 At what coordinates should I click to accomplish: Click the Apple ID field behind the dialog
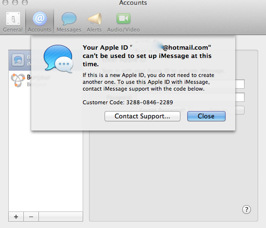(240, 84)
